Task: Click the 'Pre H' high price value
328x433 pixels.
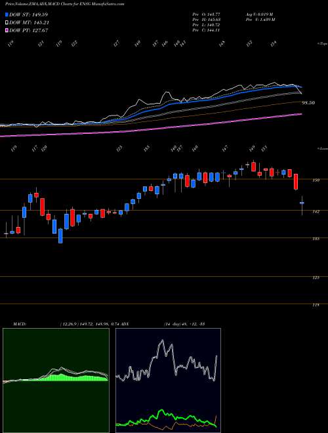Action: [206, 20]
